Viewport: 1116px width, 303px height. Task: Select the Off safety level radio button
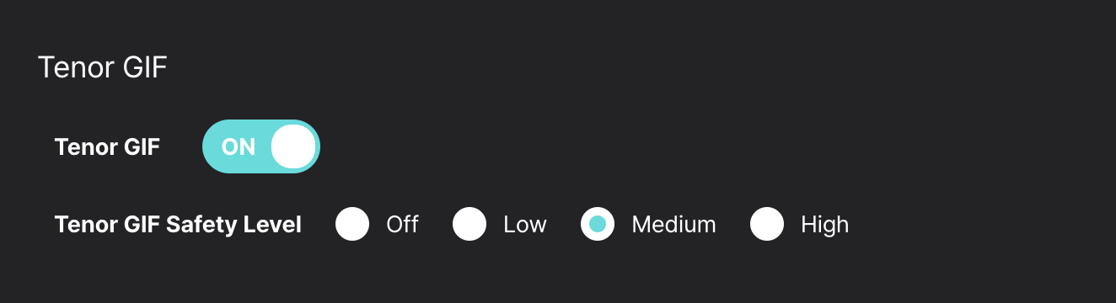[352, 224]
